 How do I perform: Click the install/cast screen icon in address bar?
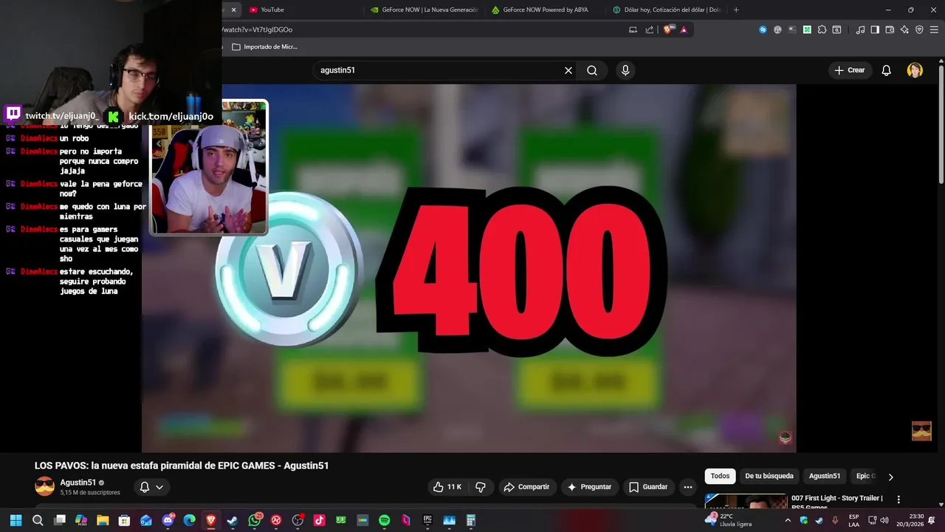pyautogui.click(x=633, y=30)
